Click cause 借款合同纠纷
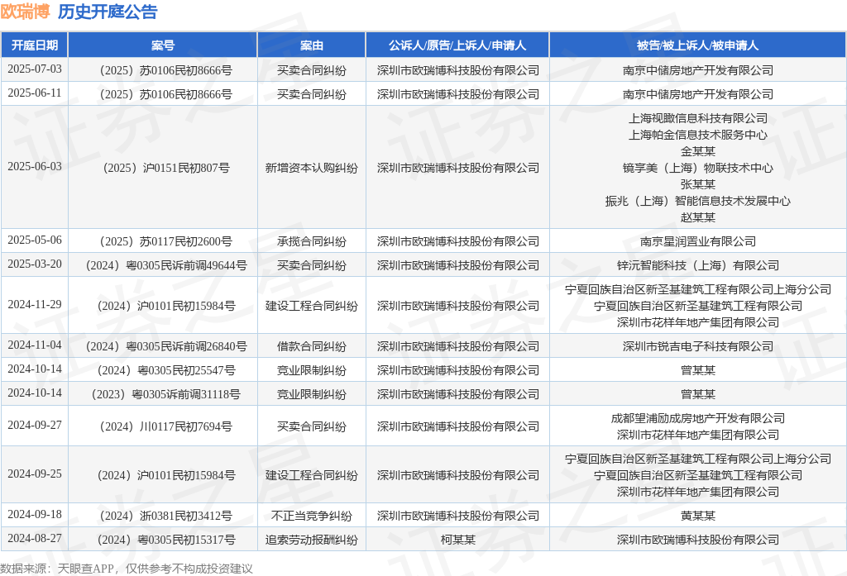The width and height of the screenshot is (847, 576). (312, 346)
